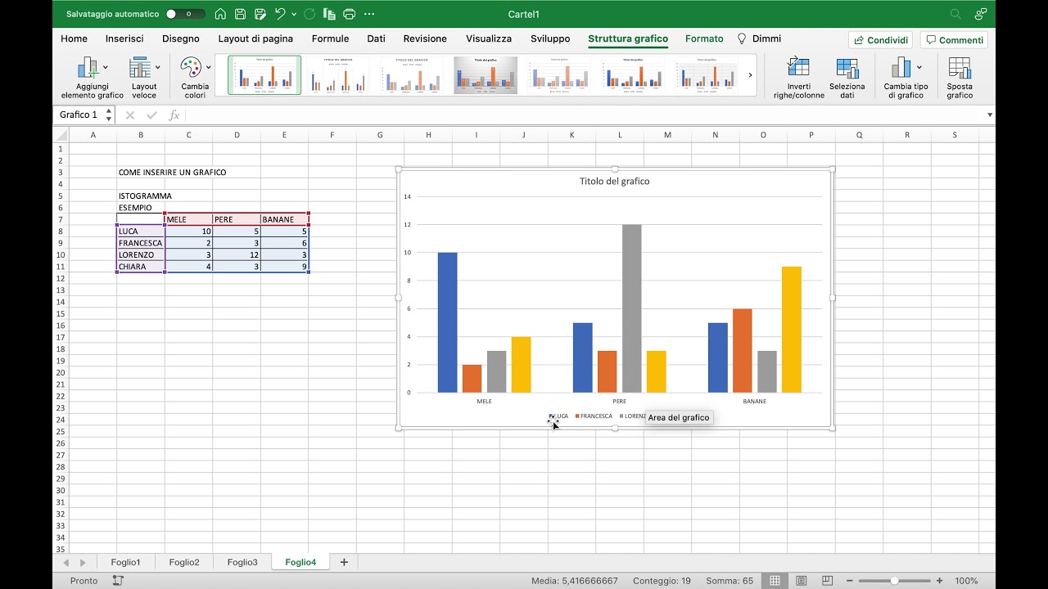The image size is (1048, 589).
Task: Switch to Page Layout view icon
Action: coord(802,581)
